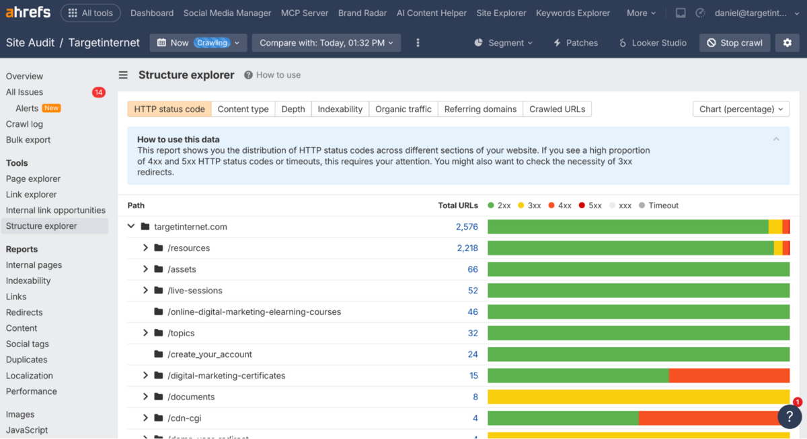Open the settings gear icon
Screen dimensions: 807x439
pos(787,42)
